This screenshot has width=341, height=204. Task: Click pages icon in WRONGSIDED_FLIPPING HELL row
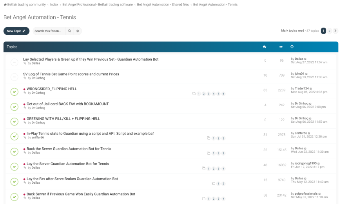point(194,94)
